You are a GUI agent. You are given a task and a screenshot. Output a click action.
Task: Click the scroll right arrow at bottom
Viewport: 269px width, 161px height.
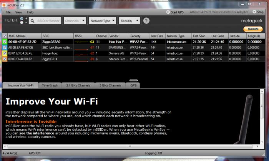click(257, 146)
